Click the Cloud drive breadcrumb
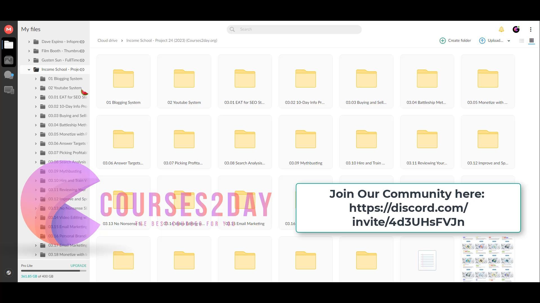The image size is (540, 303). click(x=107, y=40)
